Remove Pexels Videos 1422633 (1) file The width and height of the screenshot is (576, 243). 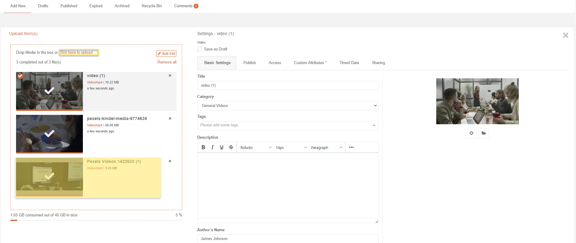[x=170, y=161]
